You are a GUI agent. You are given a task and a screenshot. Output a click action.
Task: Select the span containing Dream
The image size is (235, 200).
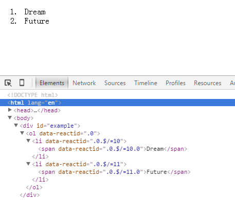point(113,149)
